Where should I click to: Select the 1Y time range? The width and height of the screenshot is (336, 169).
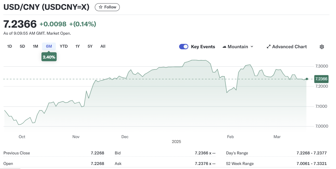click(77, 46)
